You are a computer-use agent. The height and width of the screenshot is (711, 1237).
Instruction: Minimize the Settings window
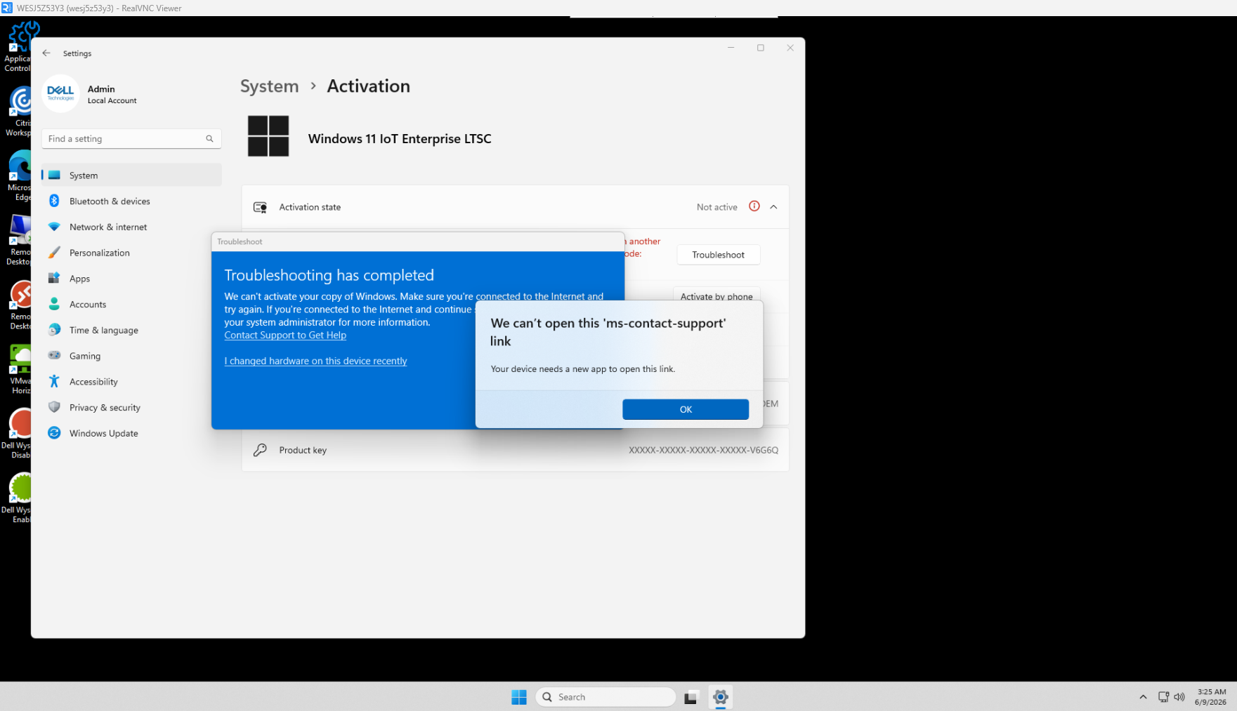coord(731,48)
